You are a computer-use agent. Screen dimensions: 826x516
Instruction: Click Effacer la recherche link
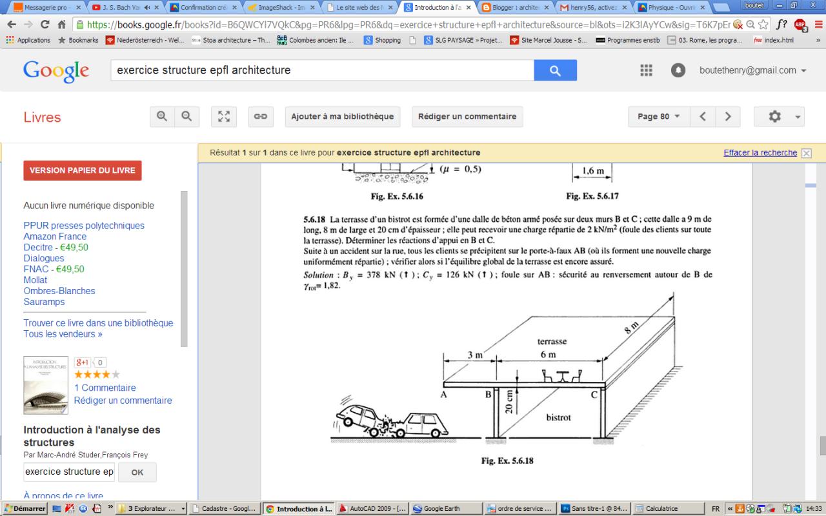click(760, 153)
